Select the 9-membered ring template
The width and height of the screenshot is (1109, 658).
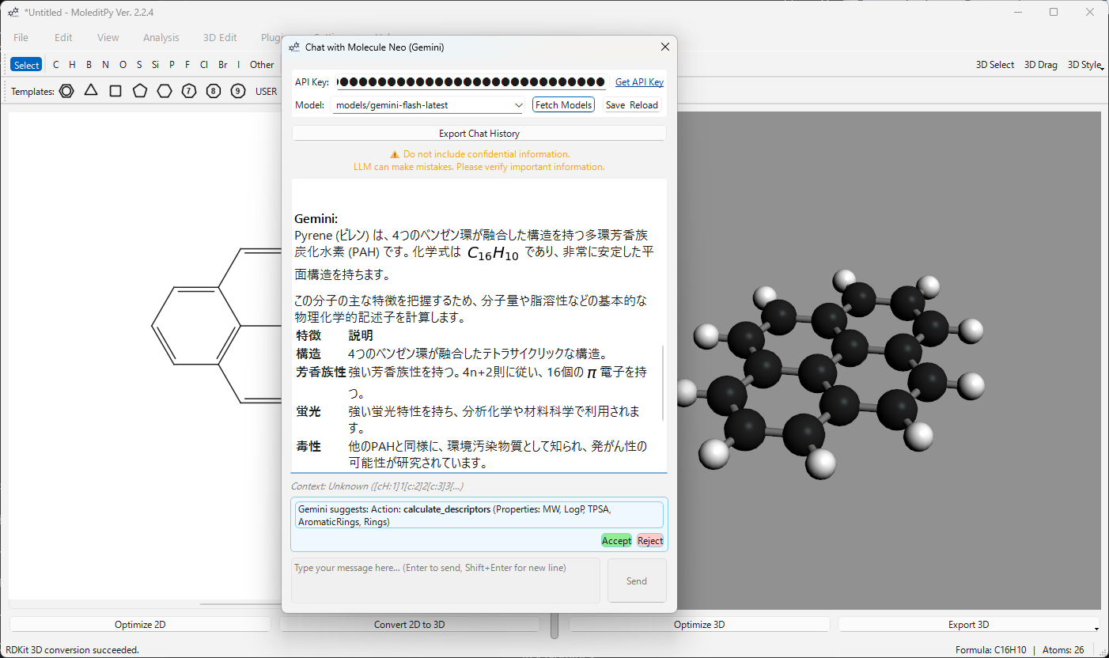(238, 91)
